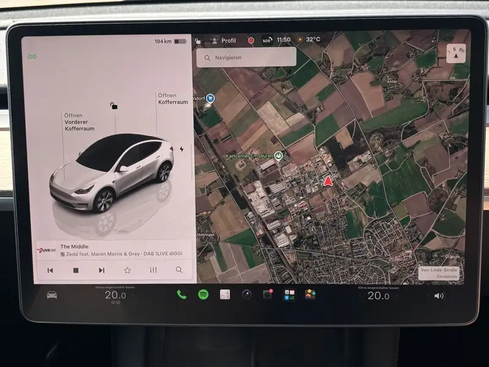Decrease volume with the left arrow
Image resolution: width=489 pixels, height=367 pixels.
pyautogui.click(x=427, y=295)
